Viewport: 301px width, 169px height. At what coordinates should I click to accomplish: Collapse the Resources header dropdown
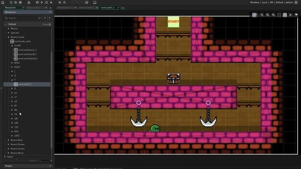(50, 12)
